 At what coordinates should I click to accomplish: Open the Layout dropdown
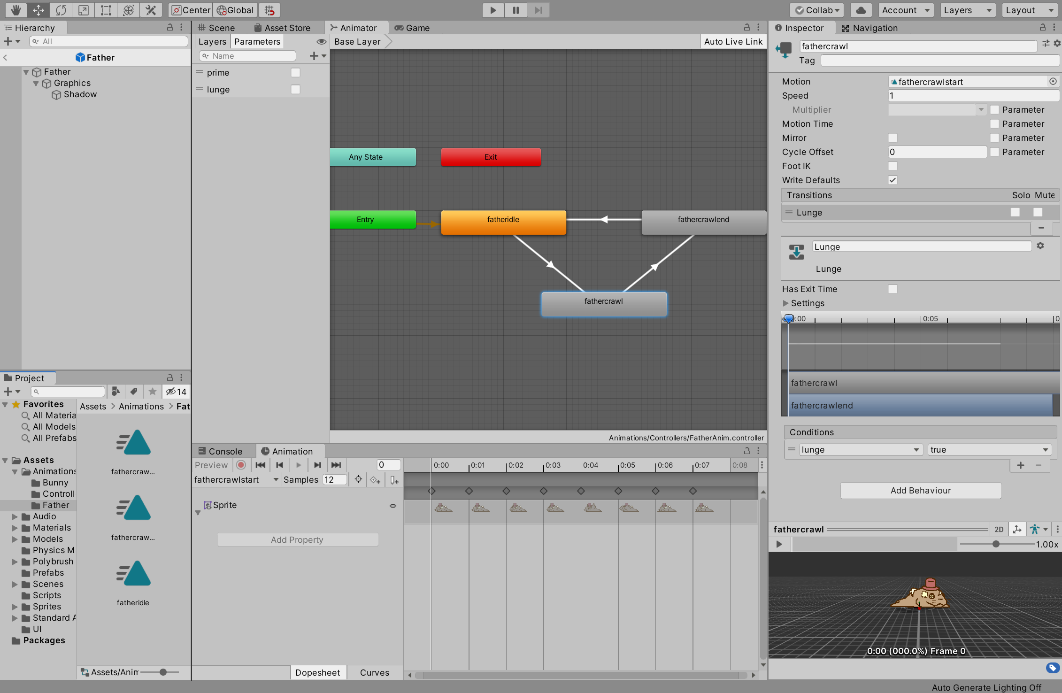point(1030,10)
